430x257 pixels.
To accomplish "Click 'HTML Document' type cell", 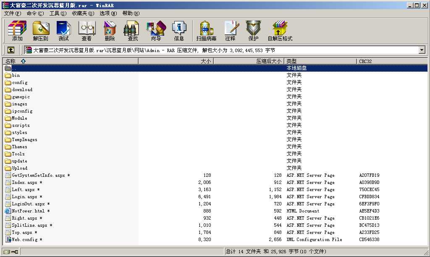I will pos(303,211).
